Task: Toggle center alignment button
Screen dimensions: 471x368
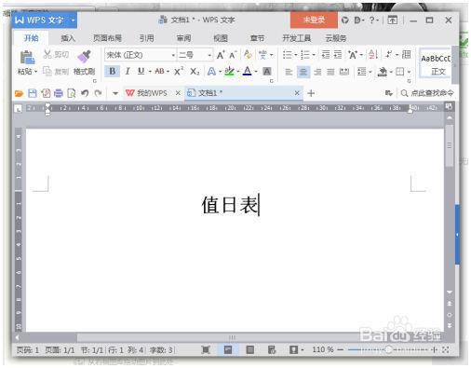Action: 303,72
